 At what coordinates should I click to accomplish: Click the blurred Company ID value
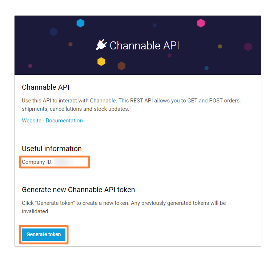click(64, 162)
